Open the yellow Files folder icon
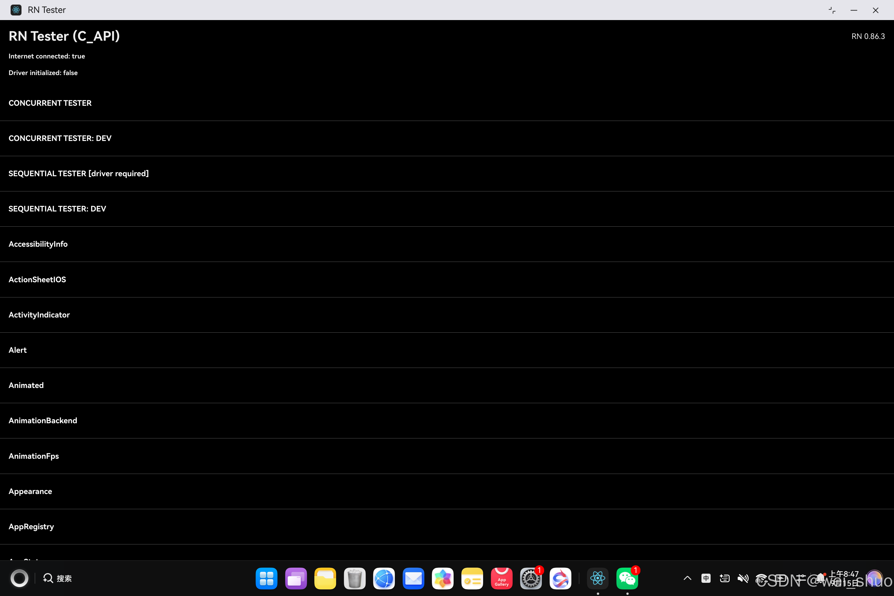 (326, 578)
